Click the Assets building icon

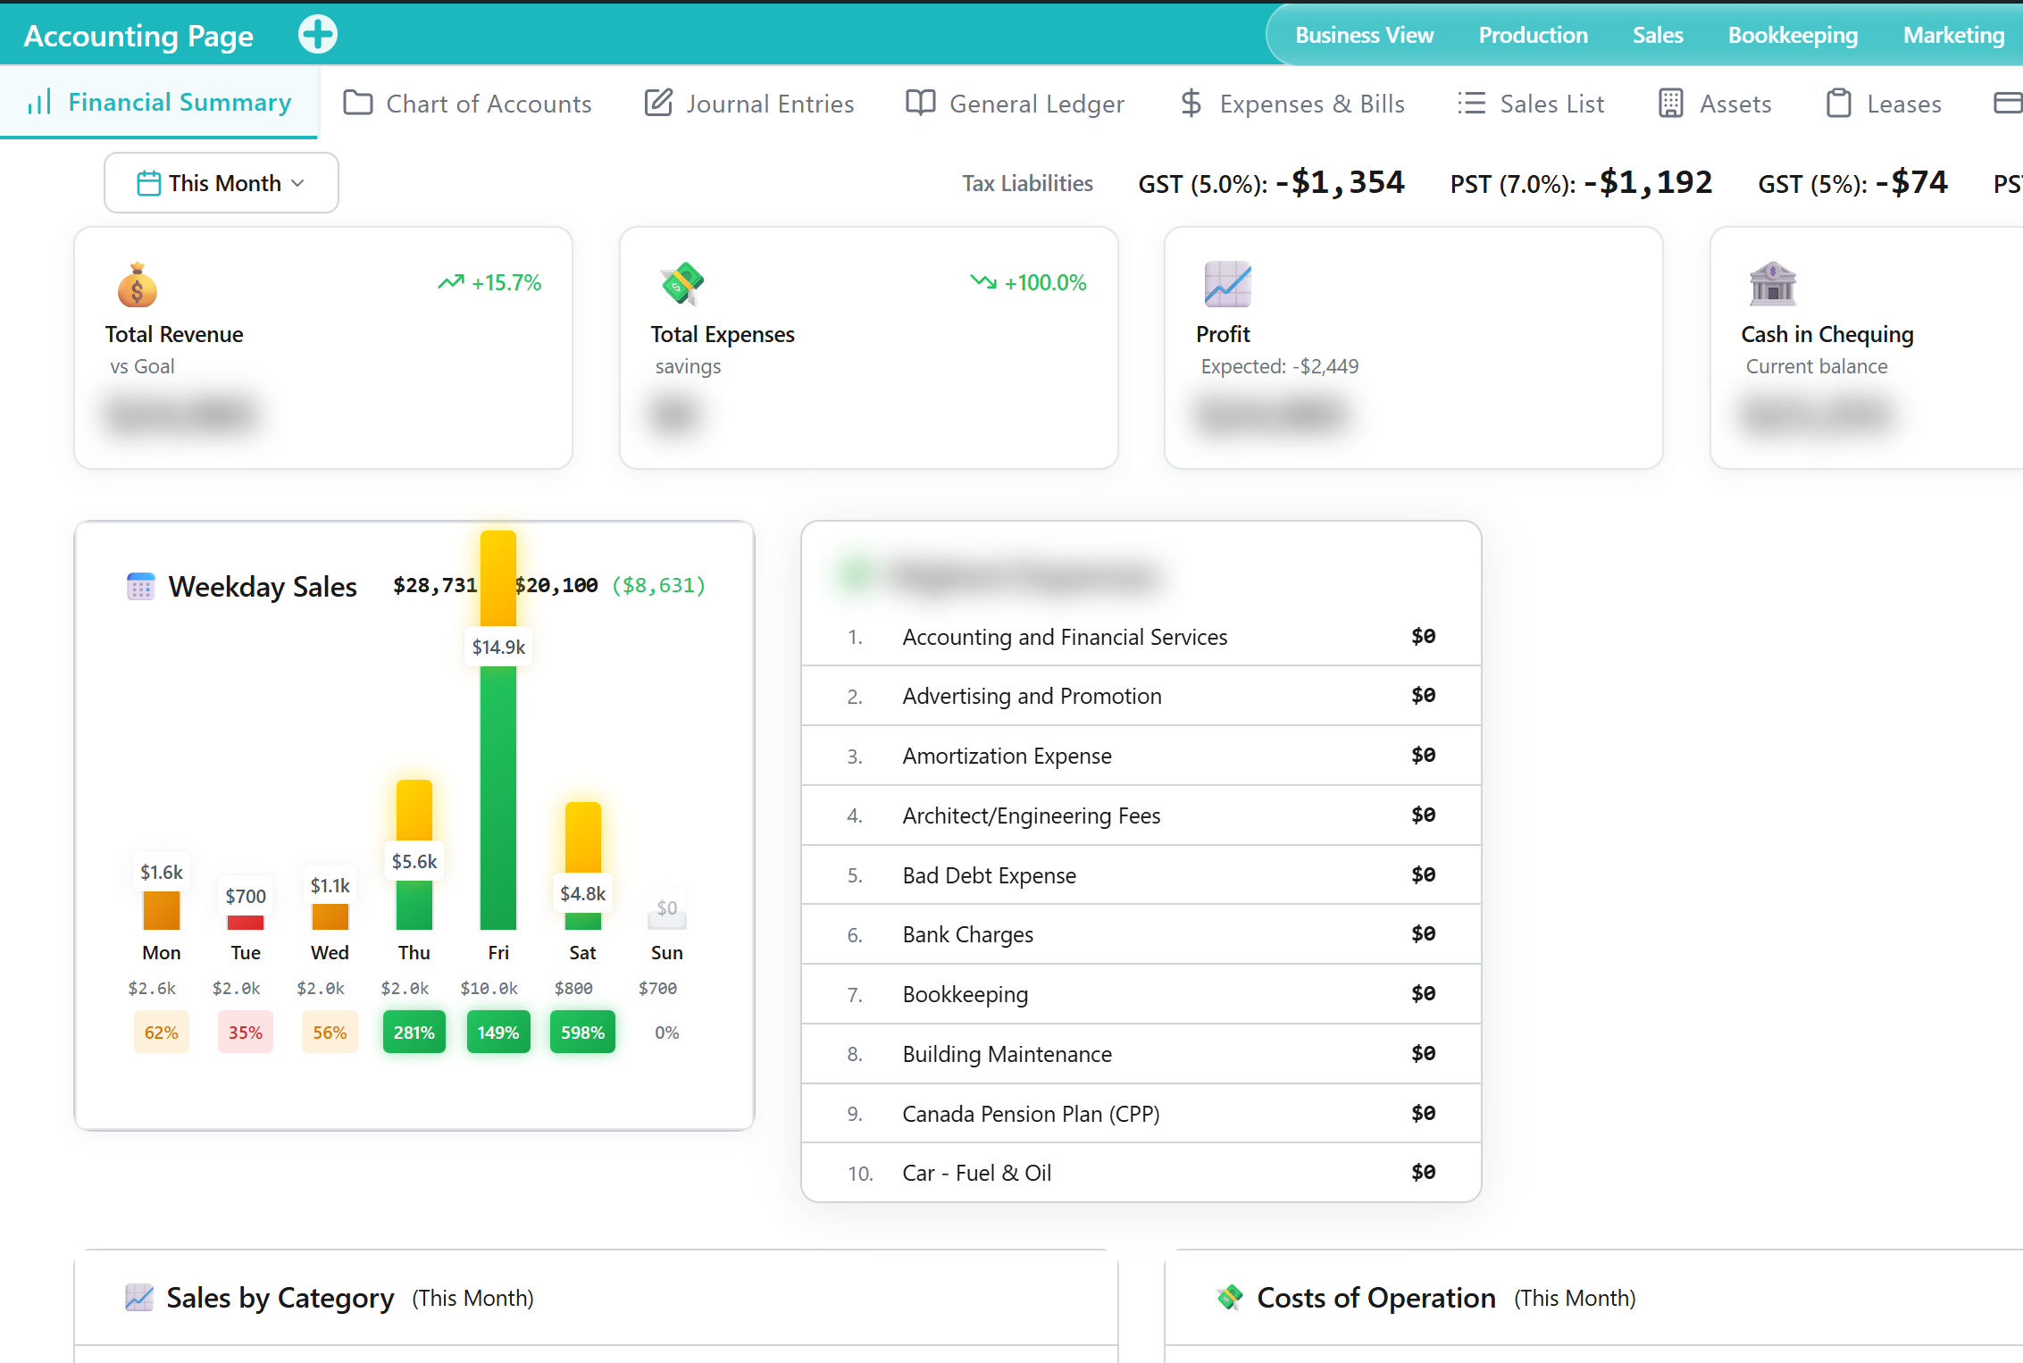click(x=1671, y=103)
